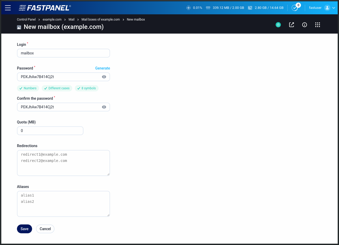The height and width of the screenshot is (245, 339).
Task: Click the green lock security icon
Action: point(278,25)
